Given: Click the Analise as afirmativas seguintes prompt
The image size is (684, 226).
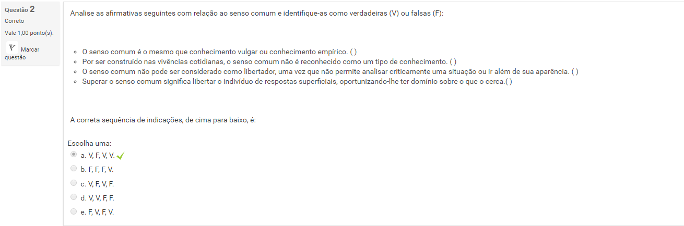Looking at the screenshot, I should (256, 13).
